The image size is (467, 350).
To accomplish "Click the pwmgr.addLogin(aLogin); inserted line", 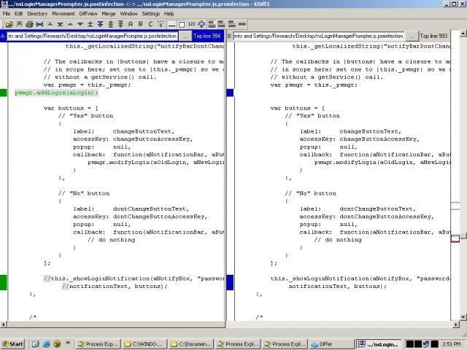I will pyautogui.click(x=56, y=93).
